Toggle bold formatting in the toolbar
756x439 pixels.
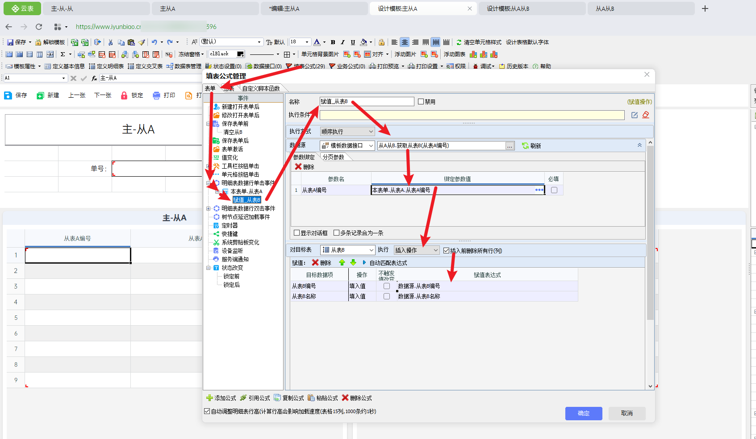[333, 42]
